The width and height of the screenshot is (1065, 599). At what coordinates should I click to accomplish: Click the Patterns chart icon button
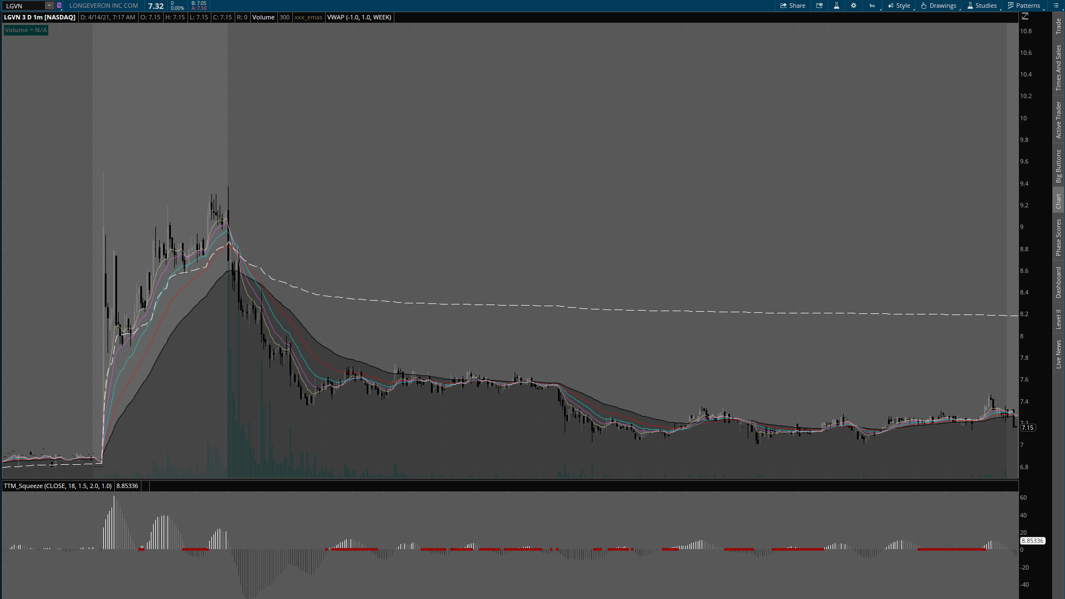[x=1023, y=6]
